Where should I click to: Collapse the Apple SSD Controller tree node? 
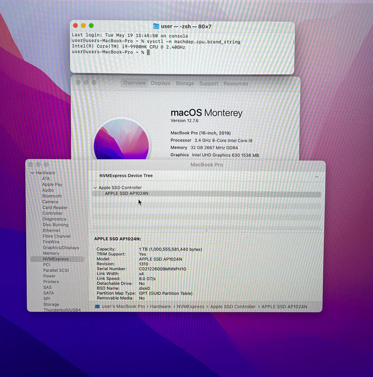coord(95,187)
